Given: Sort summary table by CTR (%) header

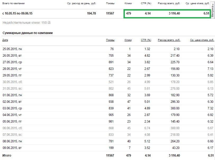Looking at the screenshot, I should tap(146, 40).
